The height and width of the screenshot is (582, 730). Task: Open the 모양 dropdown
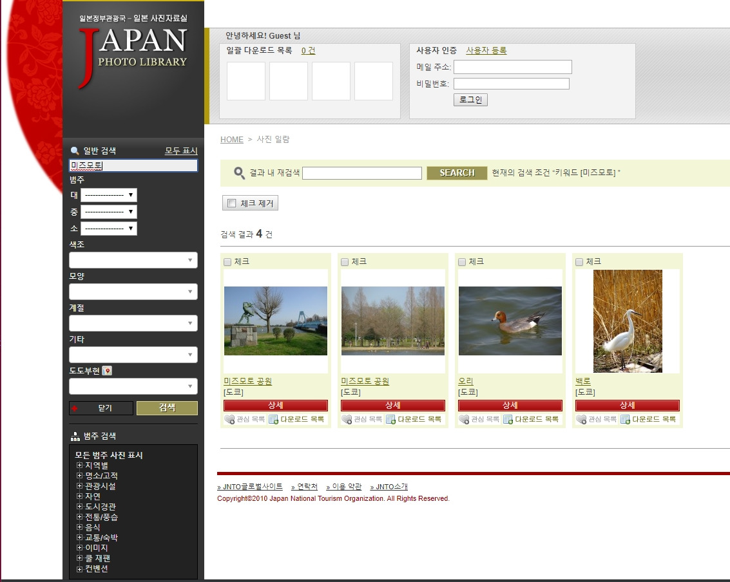click(x=133, y=292)
